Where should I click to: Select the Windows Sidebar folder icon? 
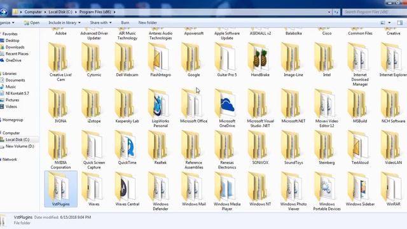(x=358, y=187)
